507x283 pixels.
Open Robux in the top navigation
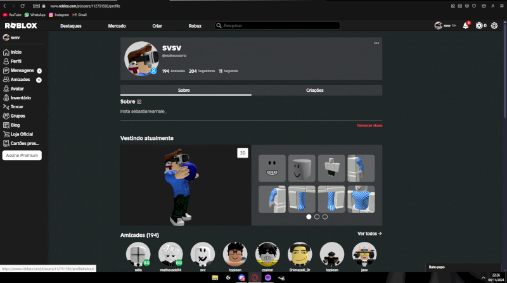point(195,26)
